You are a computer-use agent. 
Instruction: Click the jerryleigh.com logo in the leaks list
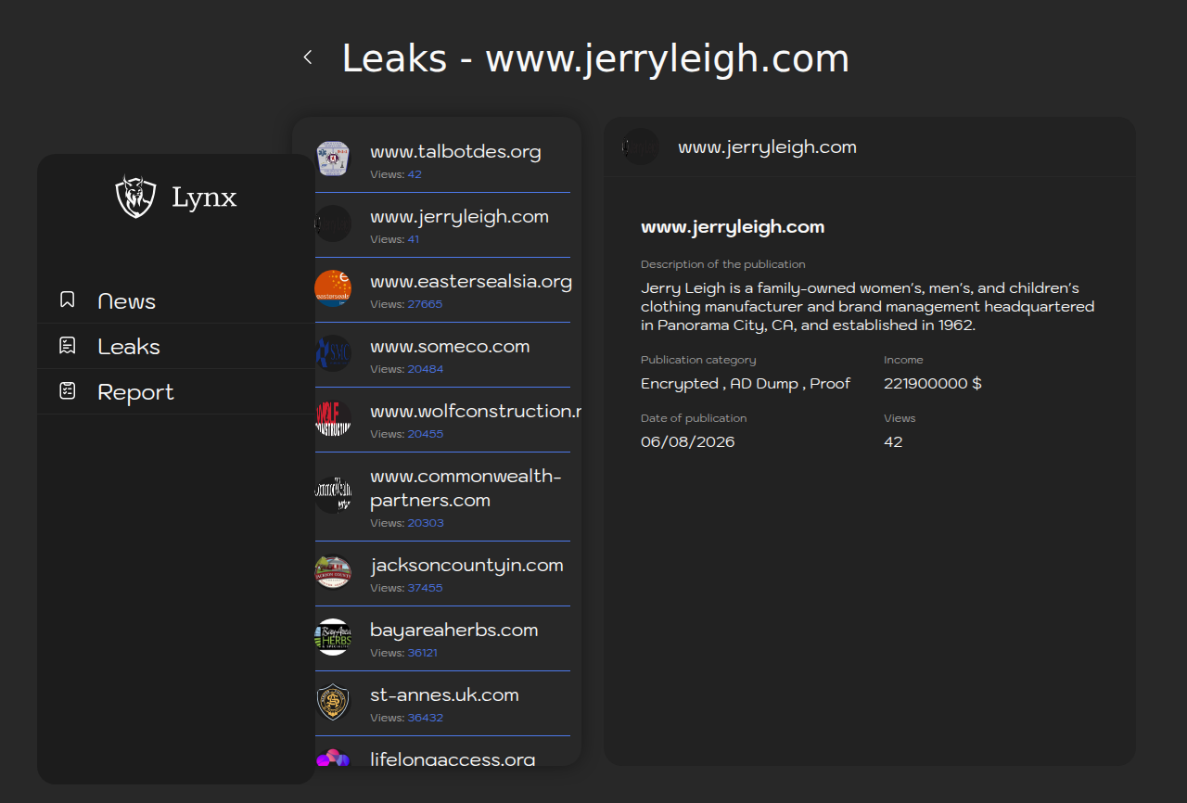(x=333, y=223)
